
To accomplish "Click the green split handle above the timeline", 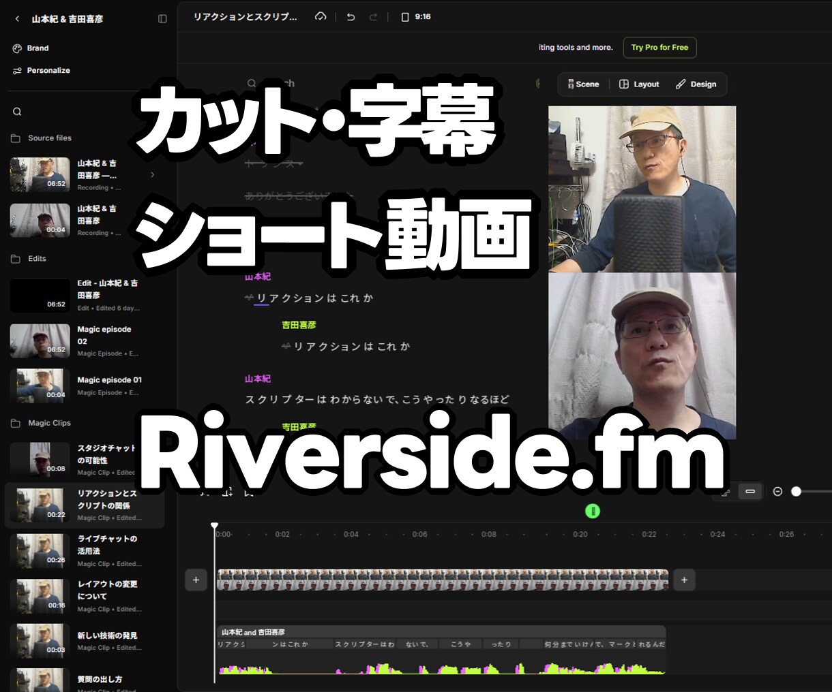I will [x=593, y=511].
